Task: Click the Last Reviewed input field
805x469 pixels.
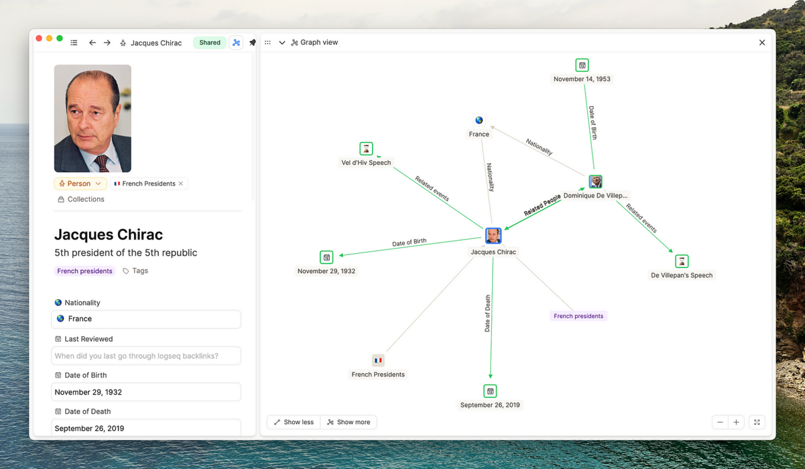Action: [146, 356]
